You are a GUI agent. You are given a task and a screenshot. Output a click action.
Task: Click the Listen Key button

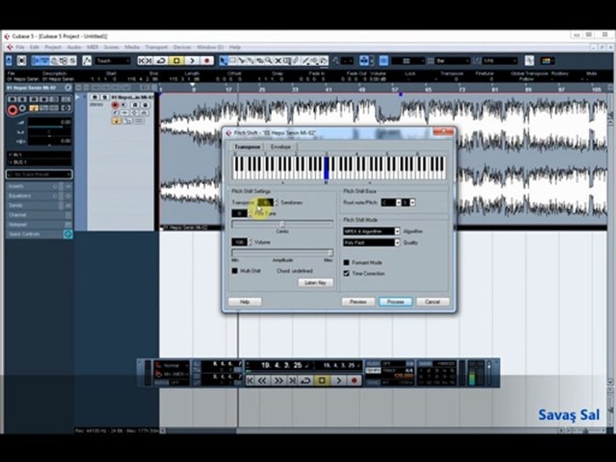[x=316, y=282]
